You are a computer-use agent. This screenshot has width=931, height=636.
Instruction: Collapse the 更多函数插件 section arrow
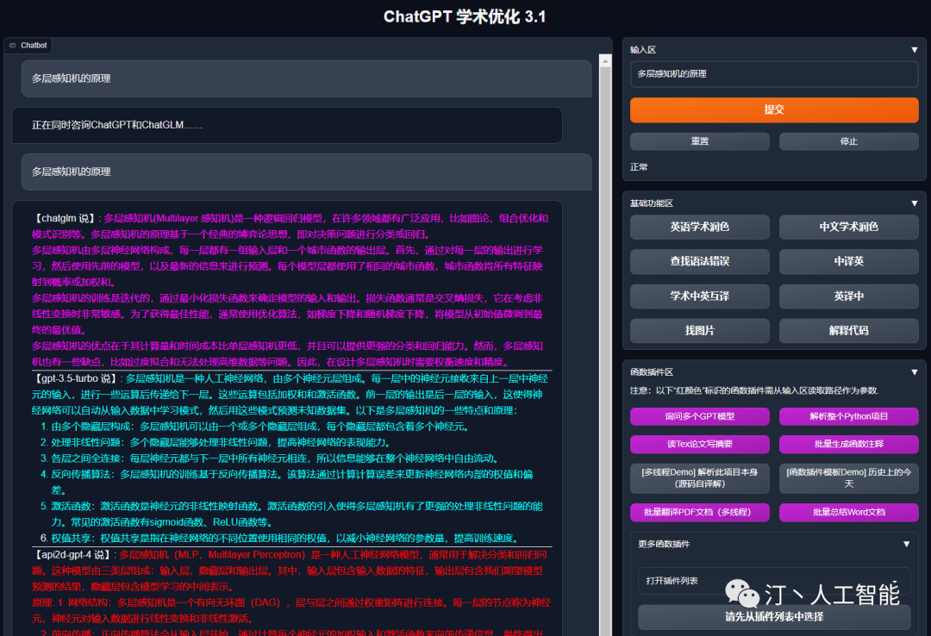pyautogui.click(x=906, y=544)
